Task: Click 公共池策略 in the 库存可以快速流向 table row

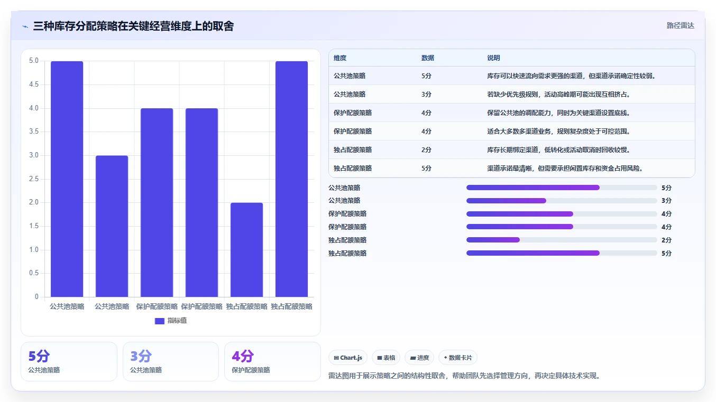Action: pos(350,76)
